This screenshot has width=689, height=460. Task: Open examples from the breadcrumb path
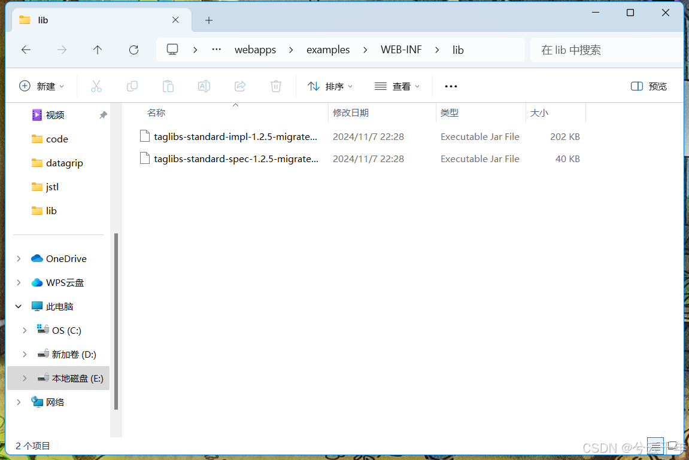[x=328, y=50]
